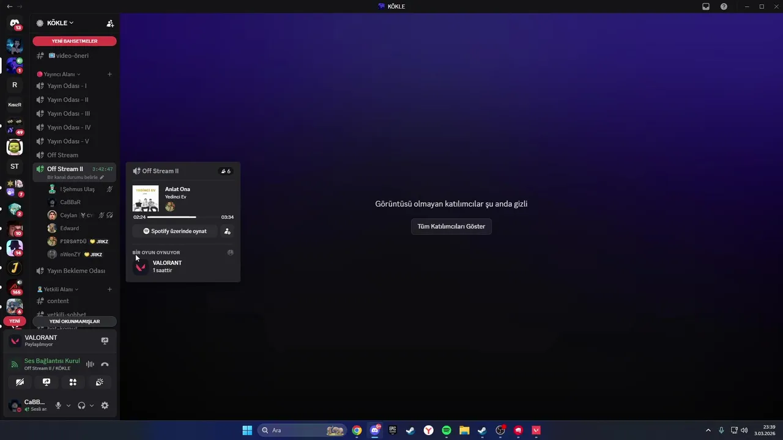Viewport: 783px width, 440px height.
Task: Open the server with the R letter icon
Action: click(x=15, y=85)
